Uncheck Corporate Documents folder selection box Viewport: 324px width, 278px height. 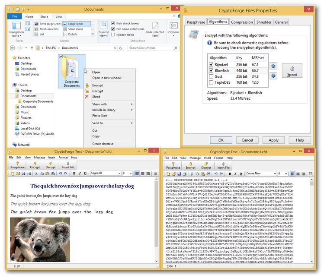tap(61, 57)
